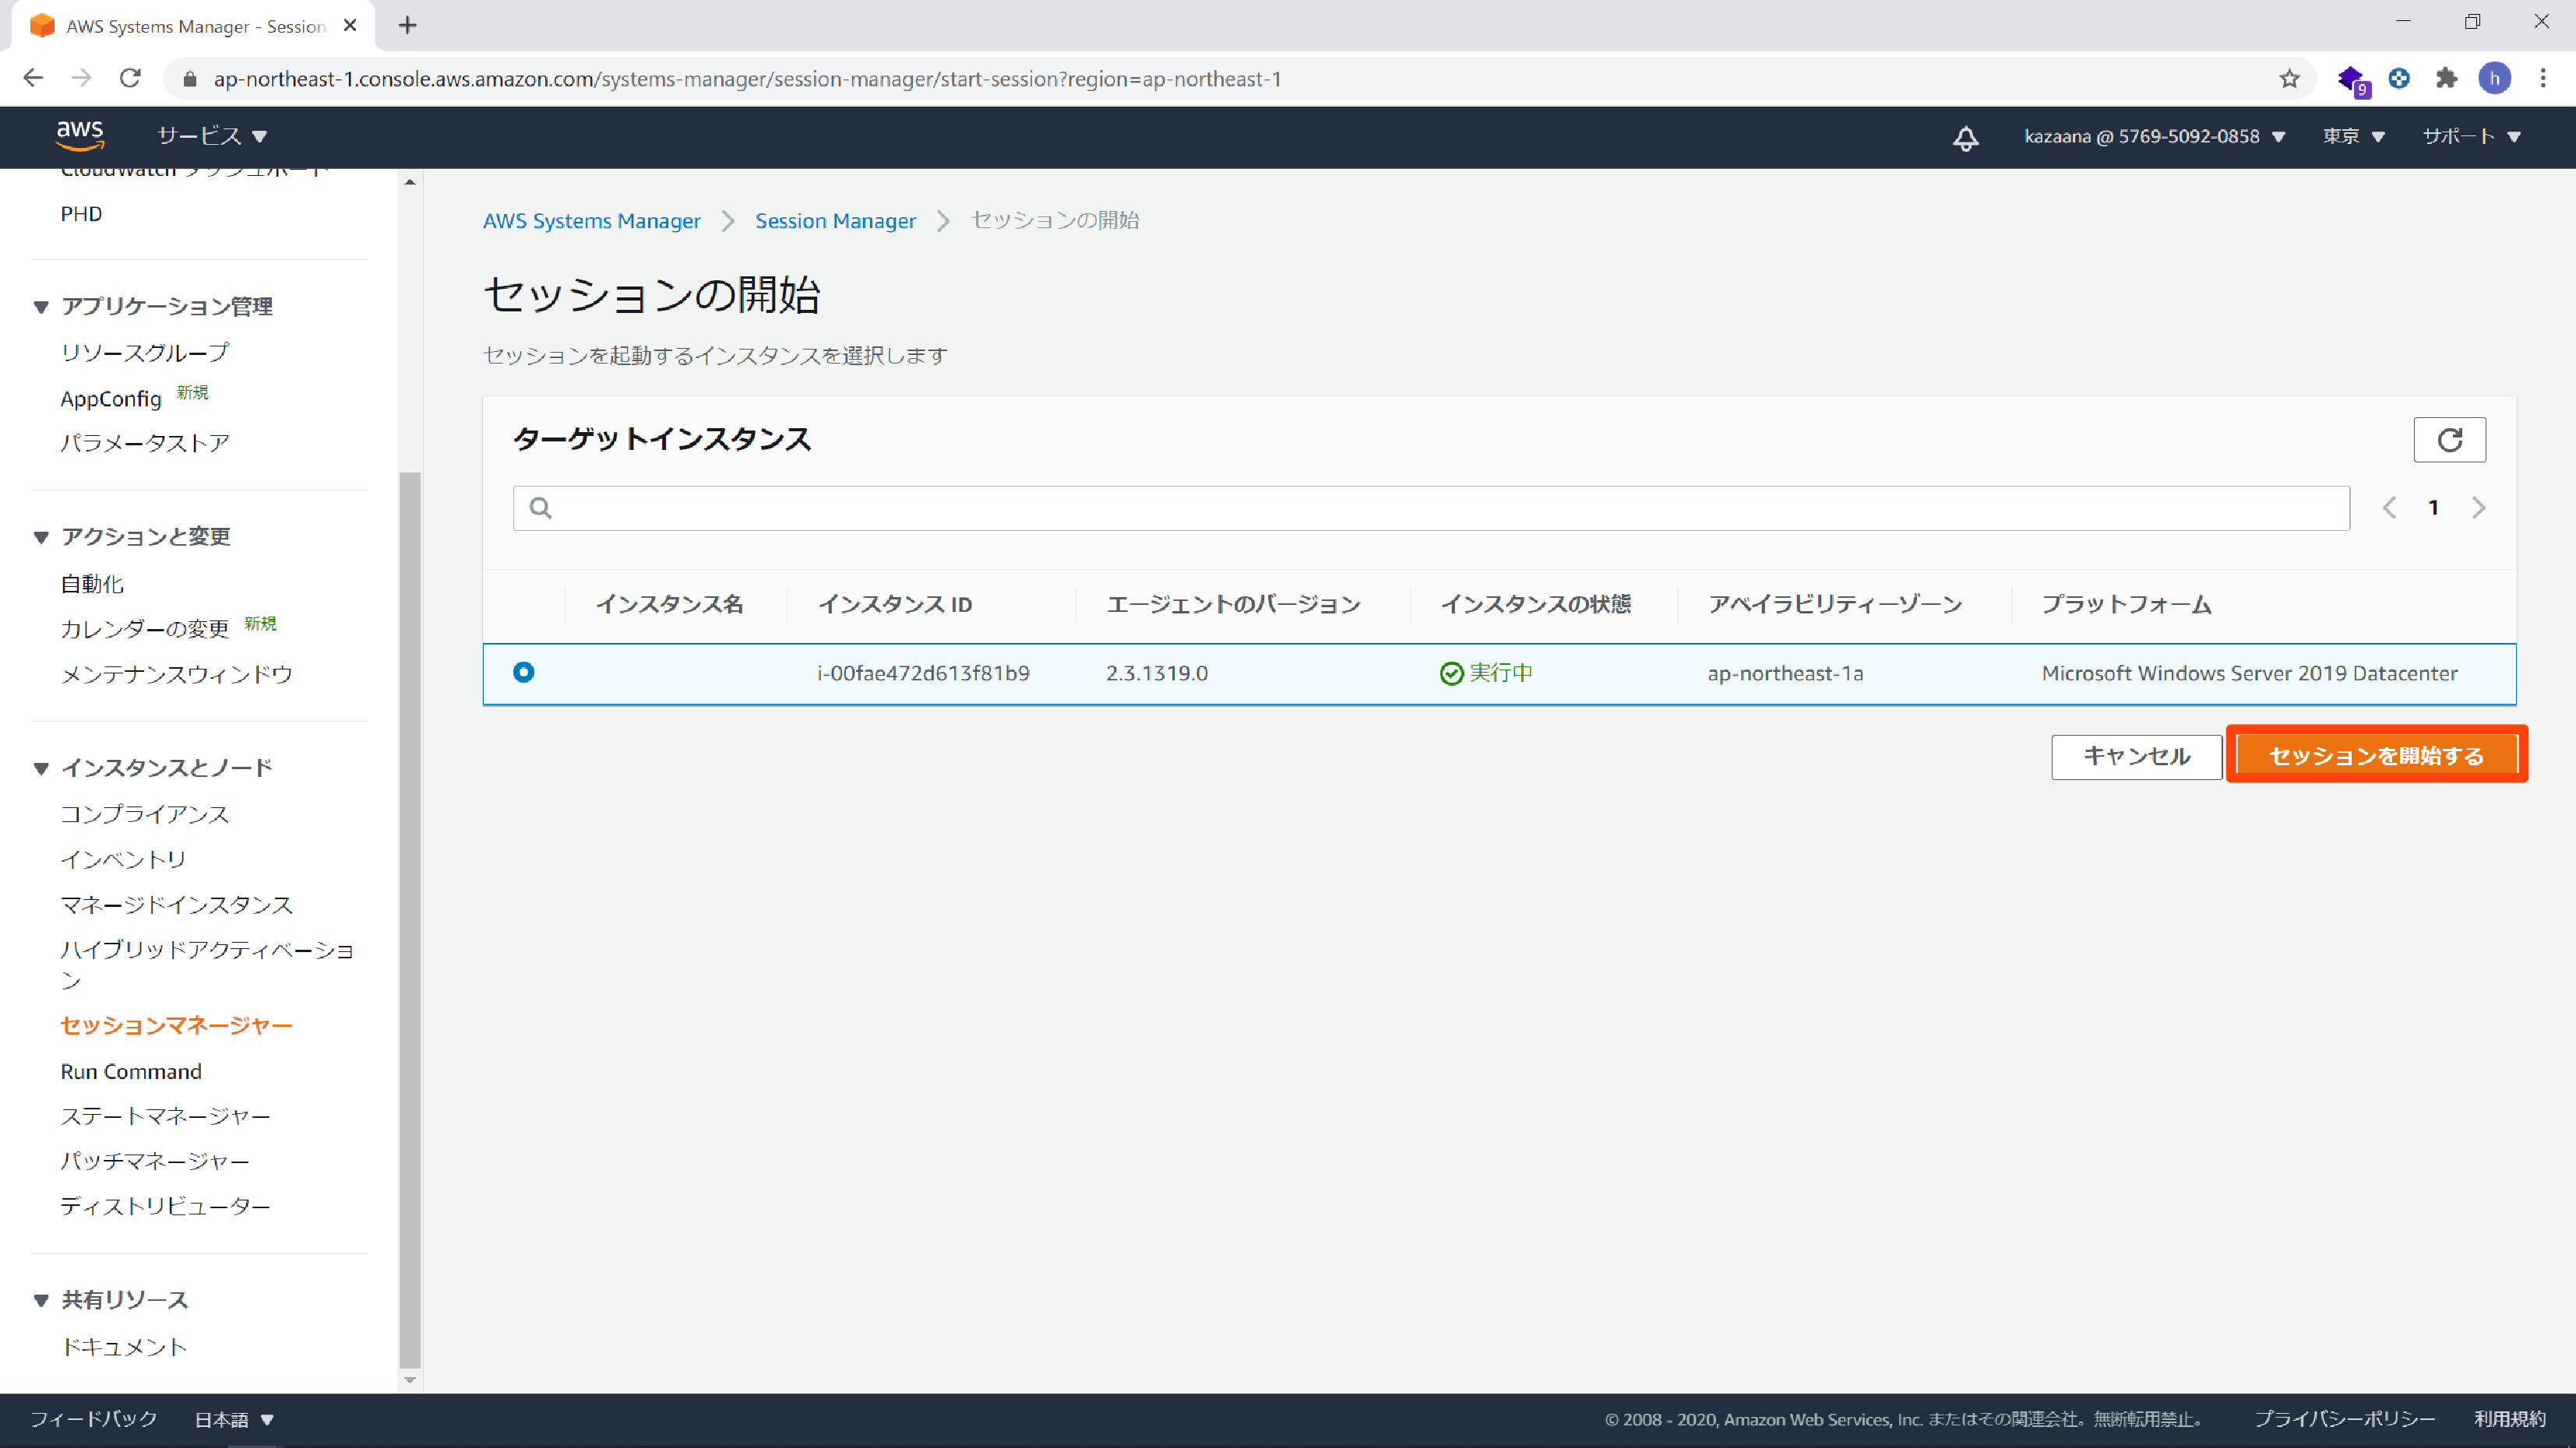The image size is (2576, 1448).
Task: Click the search magnifier icon in instance table
Action: pos(540,508)
